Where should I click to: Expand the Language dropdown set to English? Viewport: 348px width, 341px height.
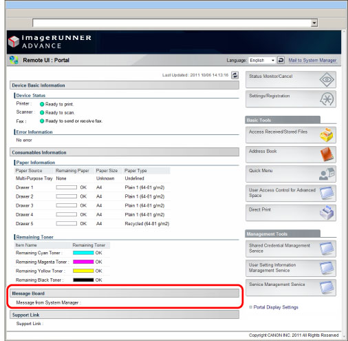pyautogui.click(x=262, y=60)
